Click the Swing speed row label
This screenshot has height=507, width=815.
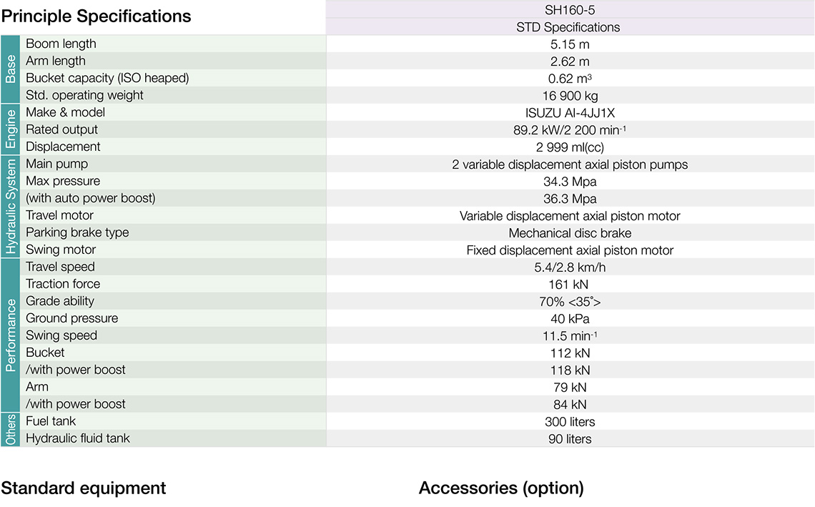pyautogui.click(x=61, y=335)
